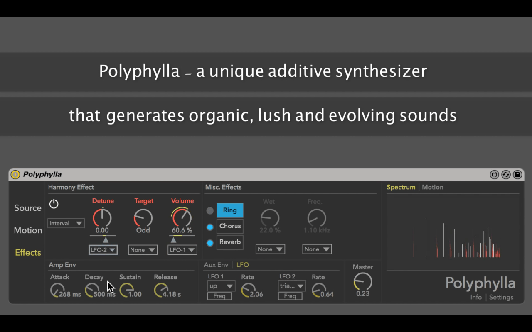This screenshot has height=332, width=532.
Task: Click the modulation amount slider under Volume
Action: [x=182, y=239]
